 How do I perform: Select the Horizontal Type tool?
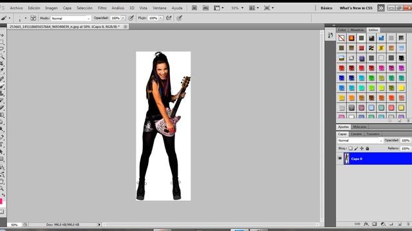[2, 144]
